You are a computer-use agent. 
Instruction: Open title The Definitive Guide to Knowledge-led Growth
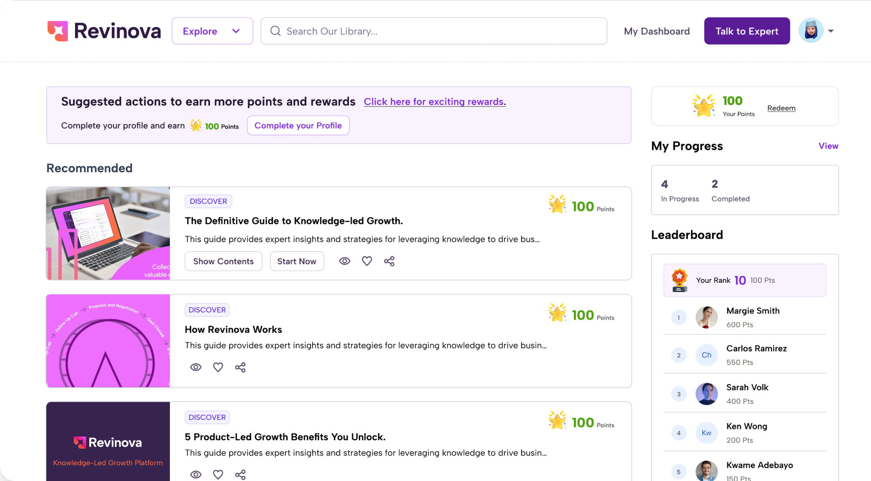(x=294, y=221)
